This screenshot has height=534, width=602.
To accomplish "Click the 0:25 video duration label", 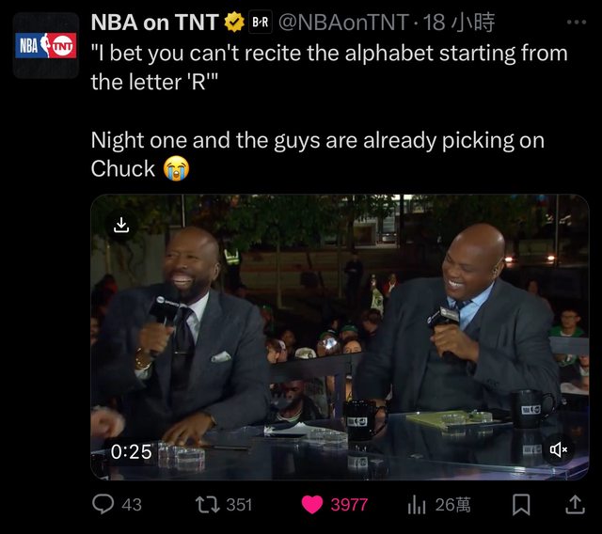I will [131, 451].
